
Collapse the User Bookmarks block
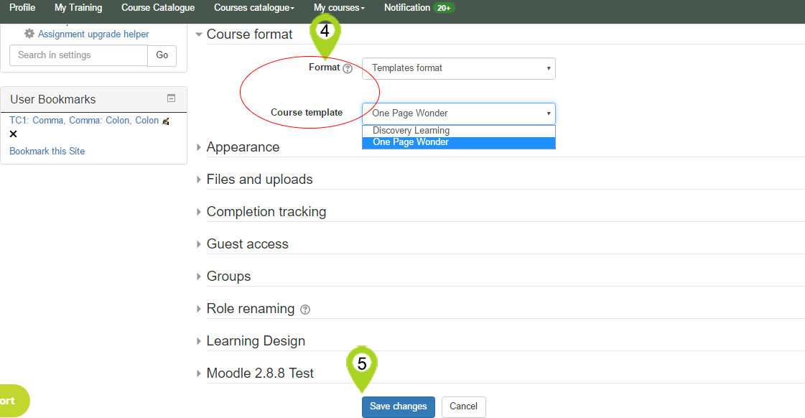coord(171,98)
